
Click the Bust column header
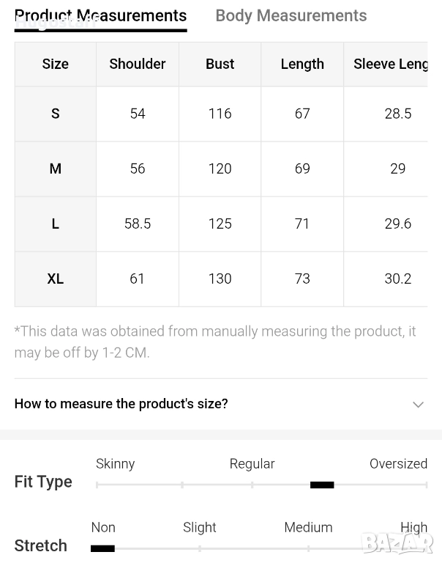click(x=220, y=65)
